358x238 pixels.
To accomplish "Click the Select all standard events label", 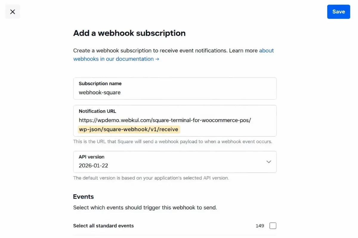I will click(103, 226).
